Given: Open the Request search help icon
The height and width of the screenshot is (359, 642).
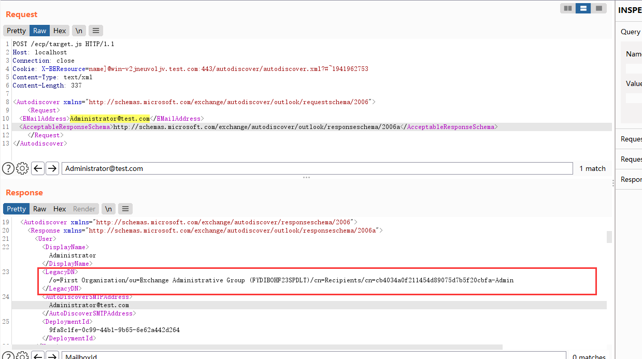Looking at the screenshot, I should (x=8, y=168).
